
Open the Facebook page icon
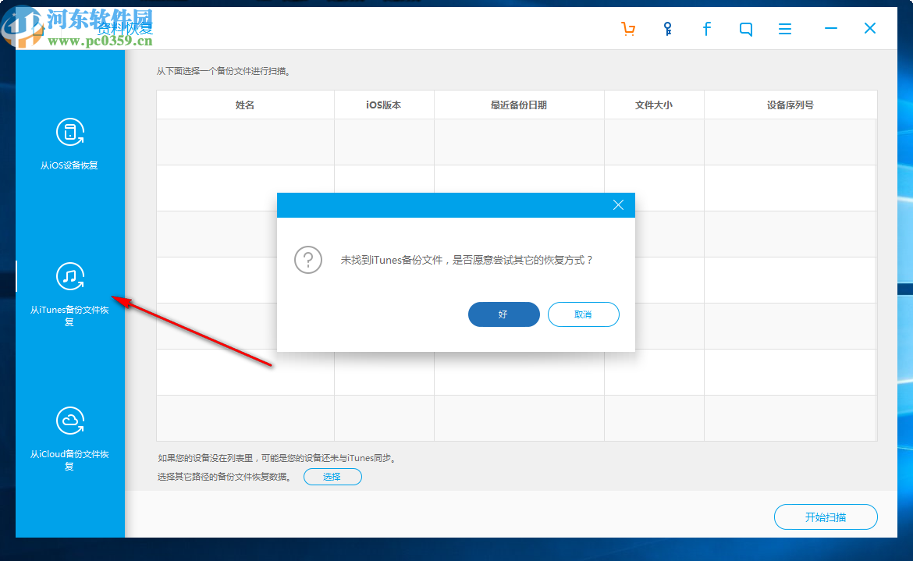(x=706, y=28)
